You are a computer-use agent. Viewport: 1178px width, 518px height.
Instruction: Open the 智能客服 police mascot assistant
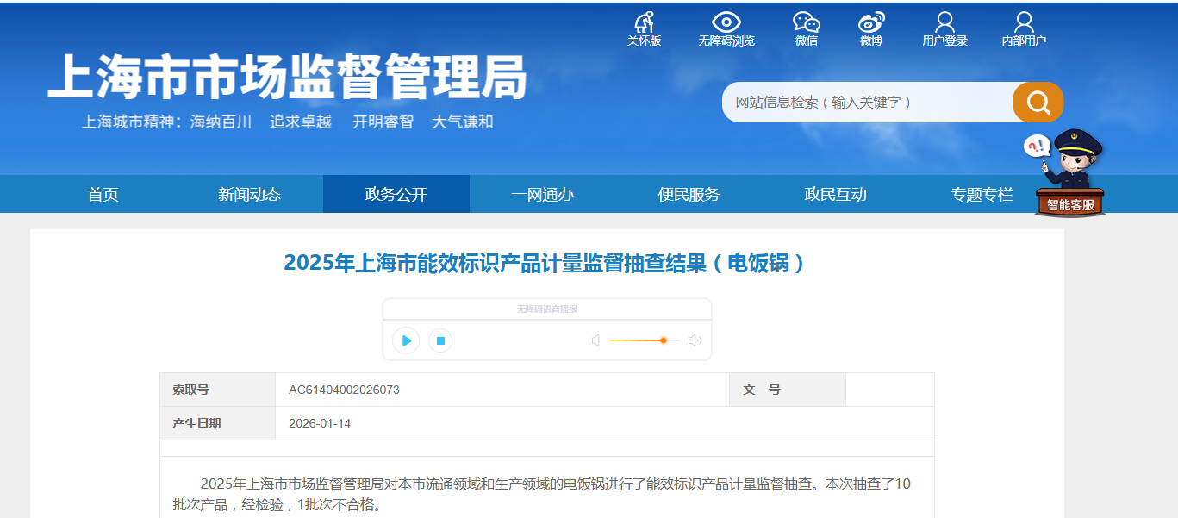coord(1069,172)
